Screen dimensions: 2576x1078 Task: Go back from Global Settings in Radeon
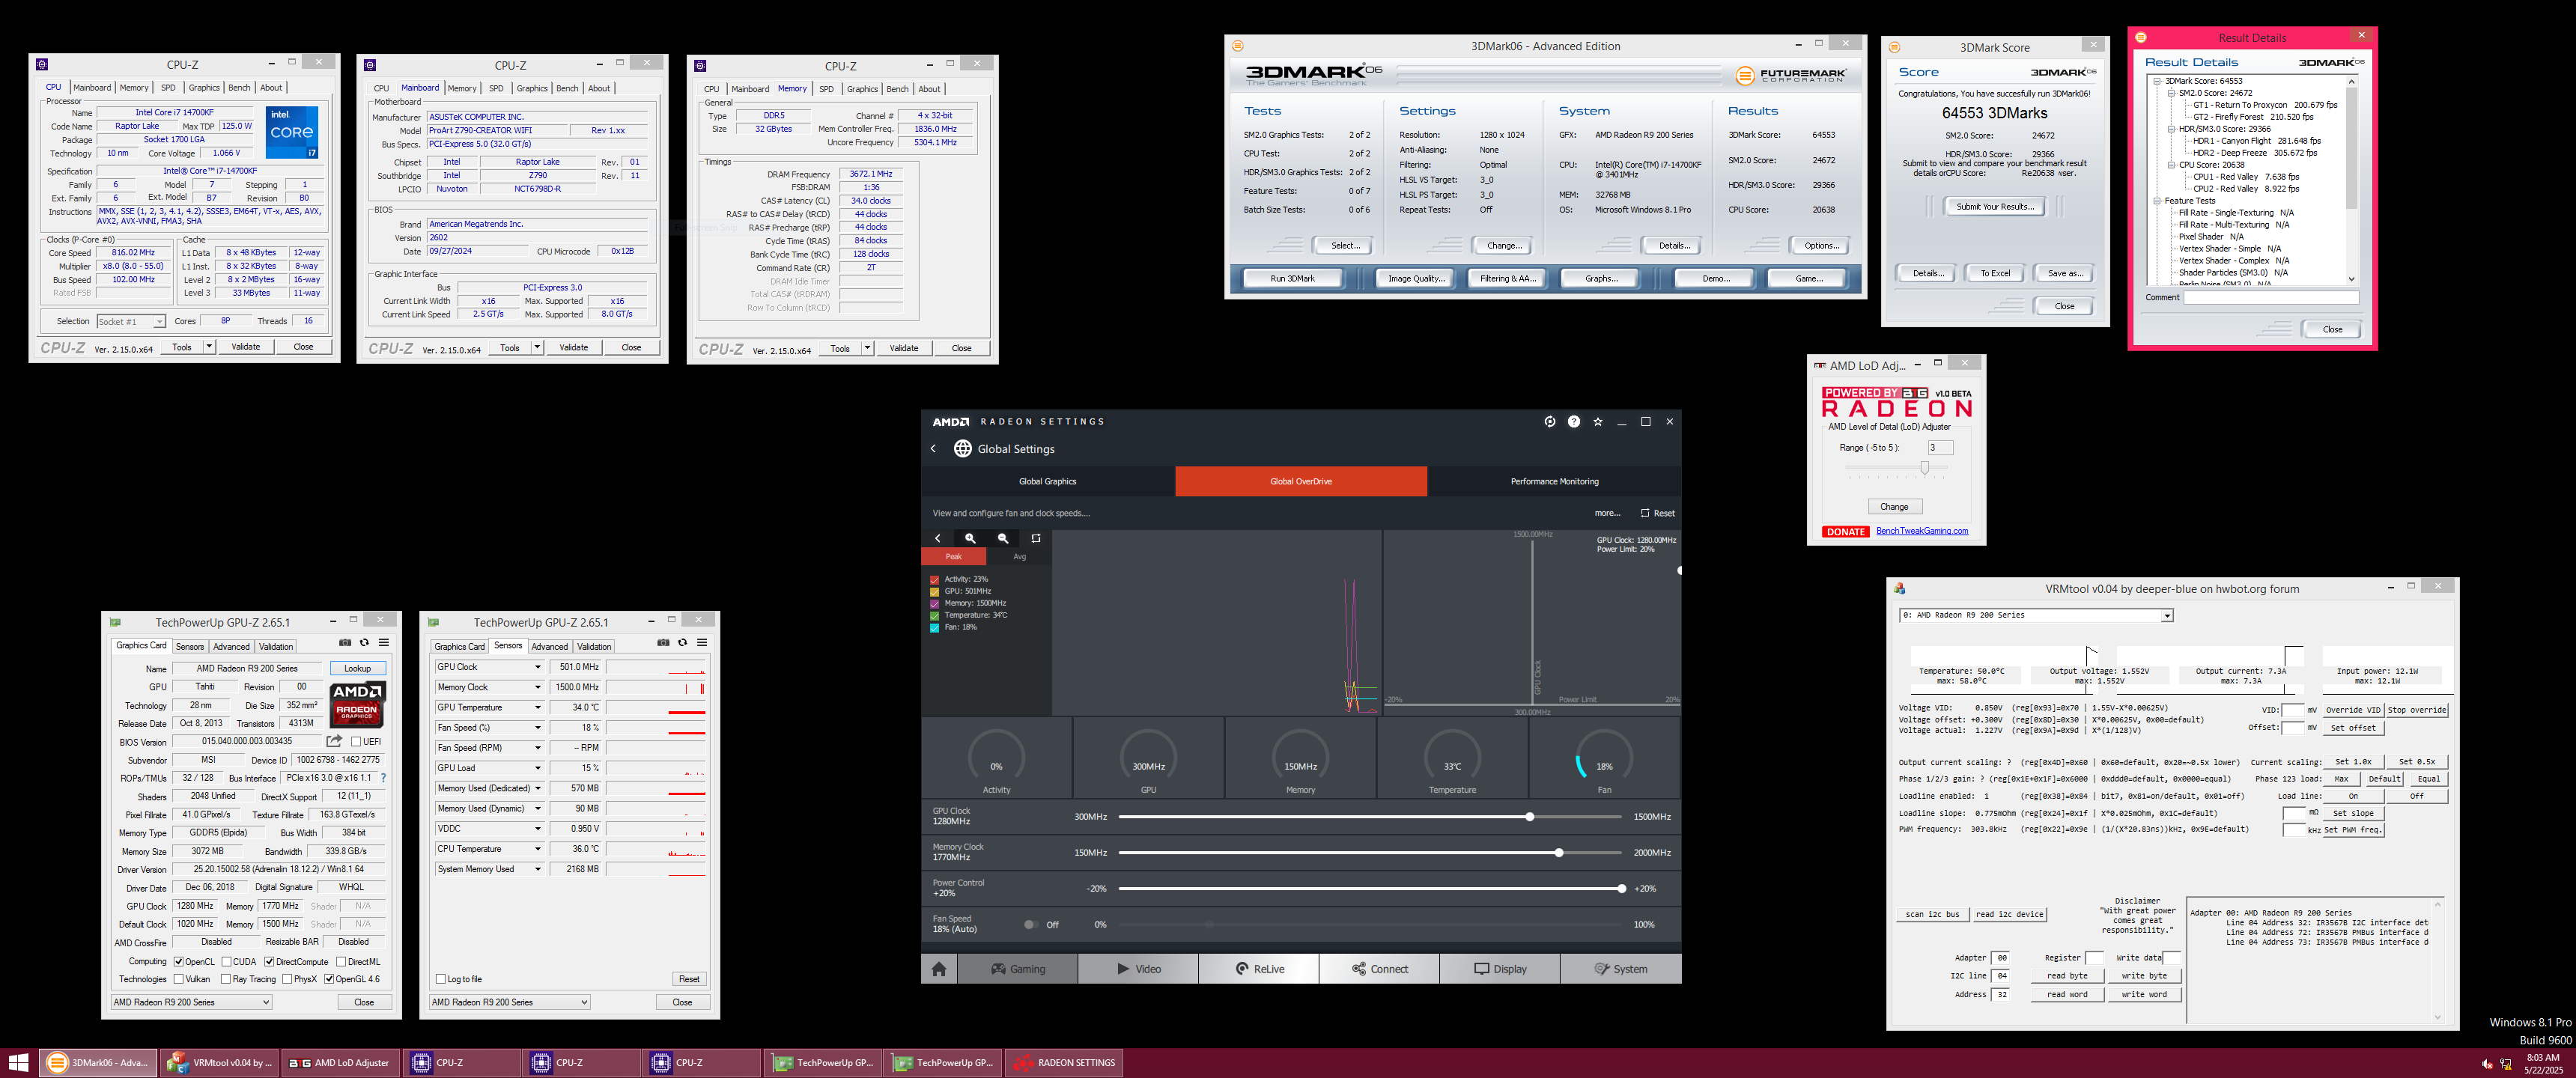[x=933, y=449]
